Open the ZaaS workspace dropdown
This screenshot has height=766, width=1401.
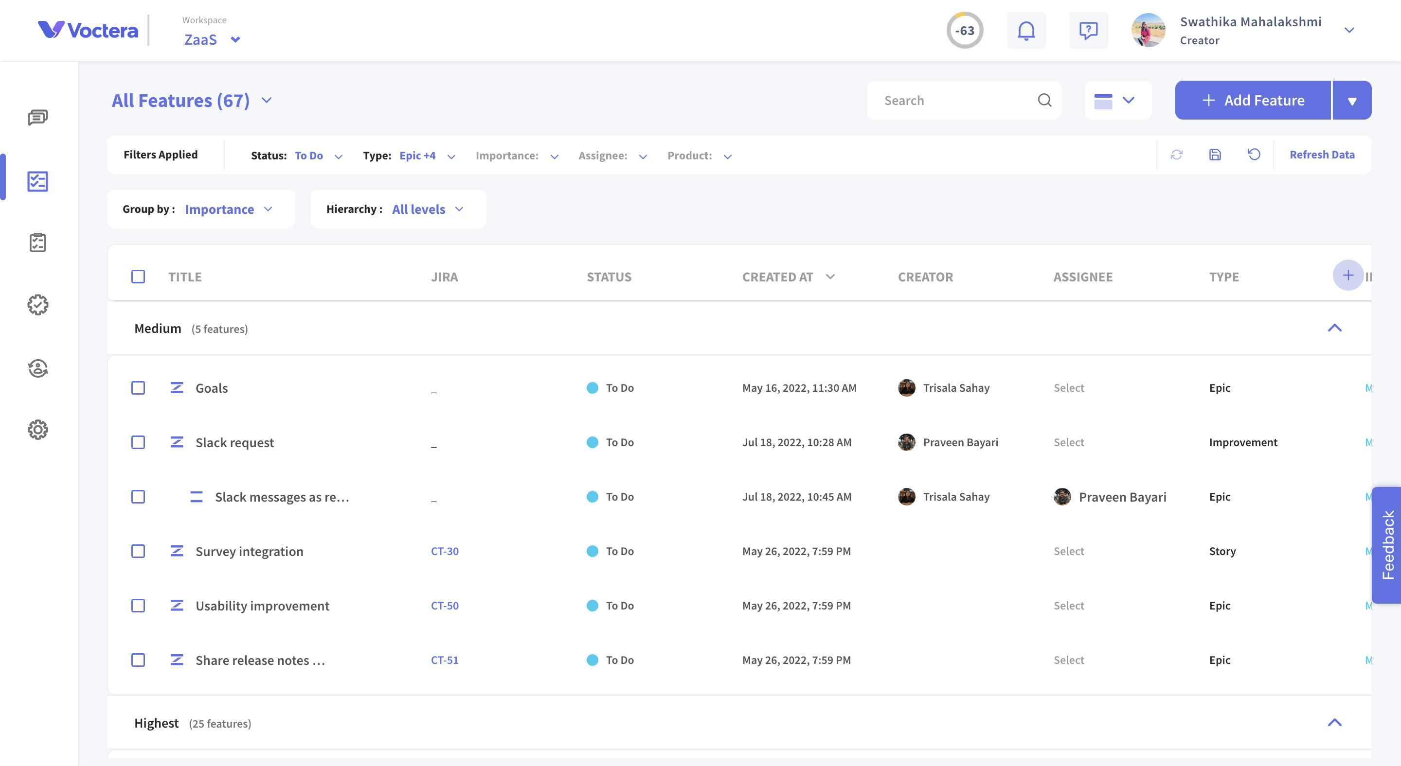[212, 40]
